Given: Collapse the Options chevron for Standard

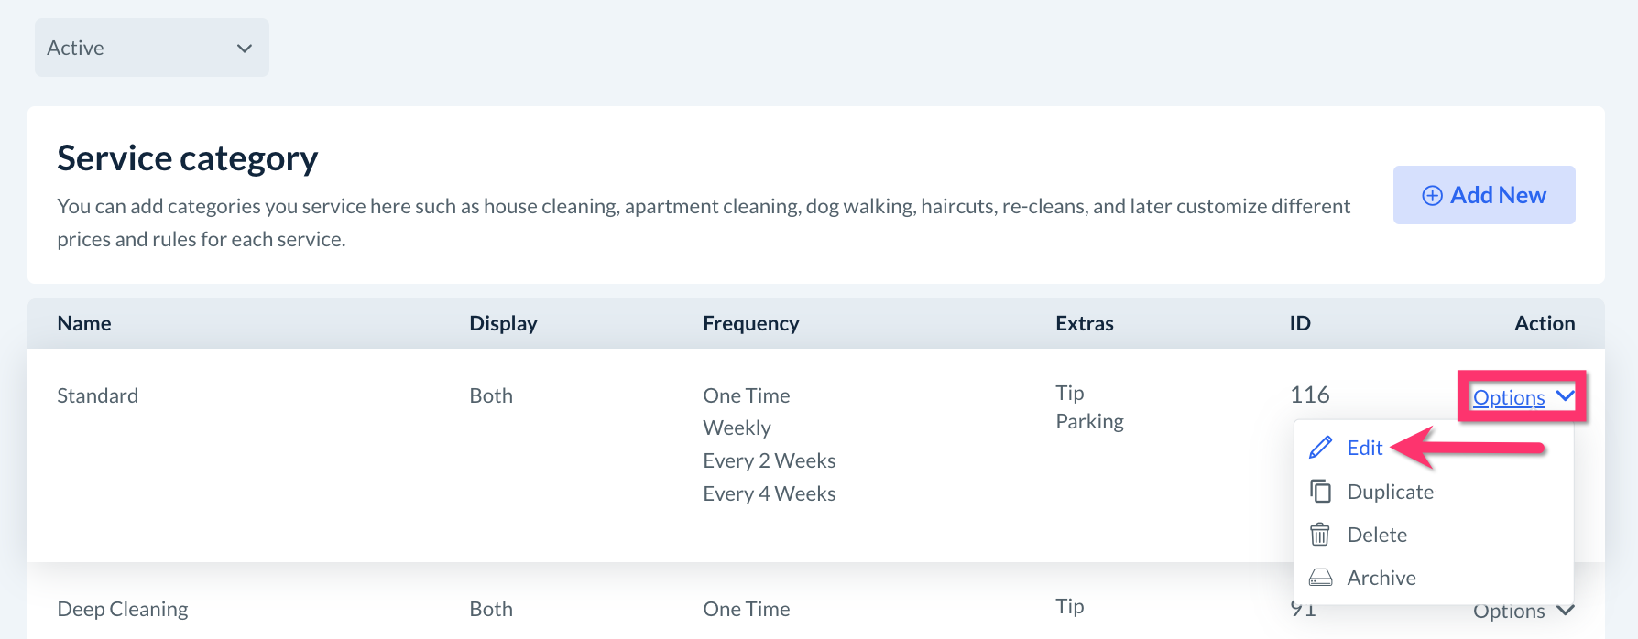Looking at the screenshot, I should tap(1565, 396).
